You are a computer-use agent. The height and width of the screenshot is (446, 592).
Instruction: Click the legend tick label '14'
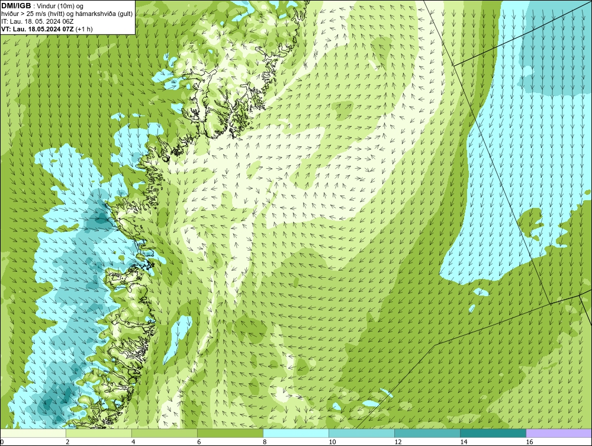tap(464, 442)
